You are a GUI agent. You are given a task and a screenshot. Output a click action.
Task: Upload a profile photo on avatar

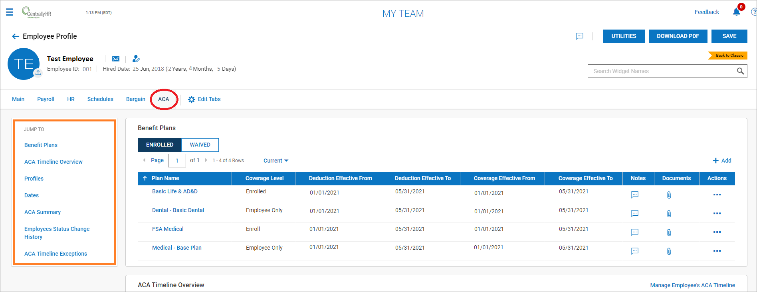coord(38,73)
